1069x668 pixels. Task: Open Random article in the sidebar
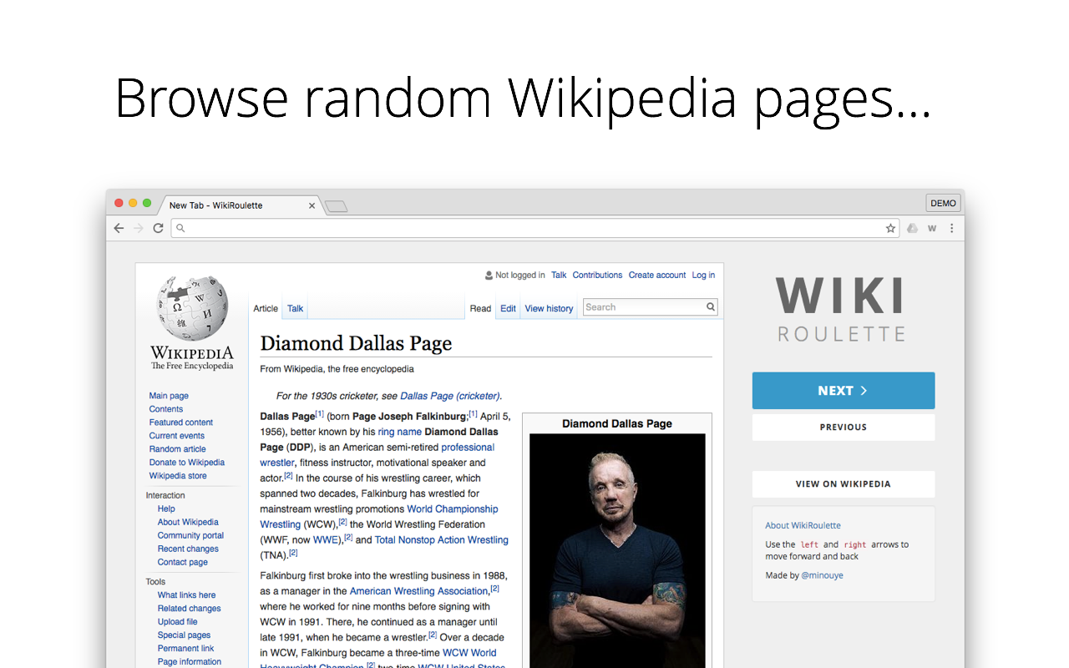pyautogui.click(x=178, y=449)
